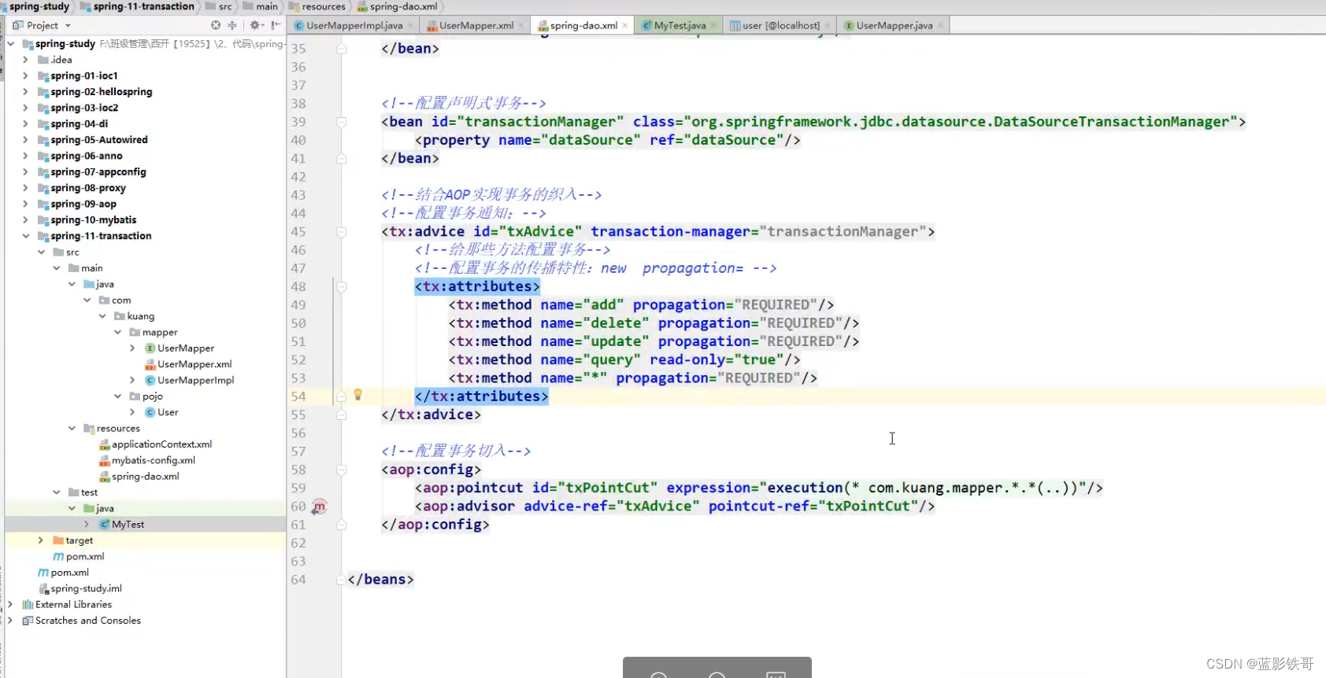Collapse the pojo package

click(x=117, y=396)
